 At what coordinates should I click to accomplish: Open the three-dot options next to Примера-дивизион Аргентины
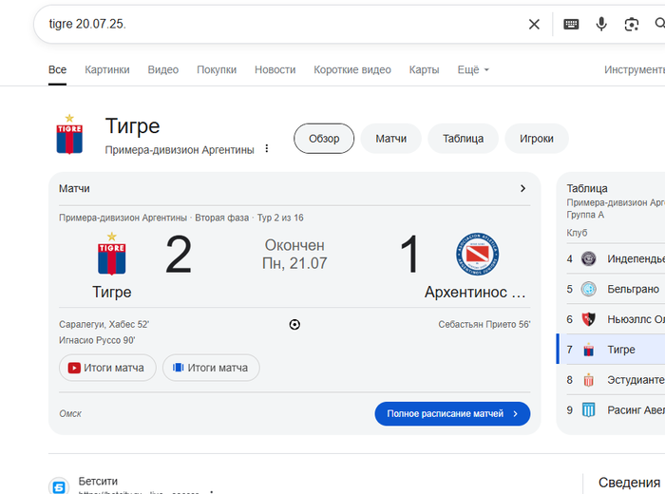point(267,148)
